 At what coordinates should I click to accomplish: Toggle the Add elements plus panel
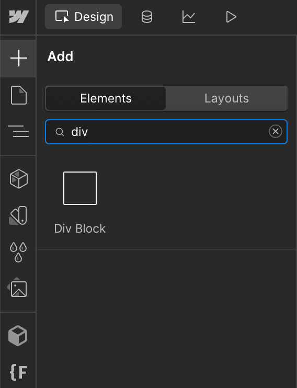point(19,58)
